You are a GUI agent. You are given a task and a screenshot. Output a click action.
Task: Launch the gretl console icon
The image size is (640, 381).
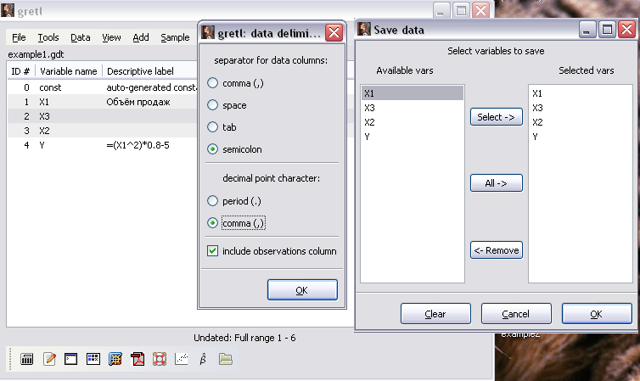pos(71,360)
